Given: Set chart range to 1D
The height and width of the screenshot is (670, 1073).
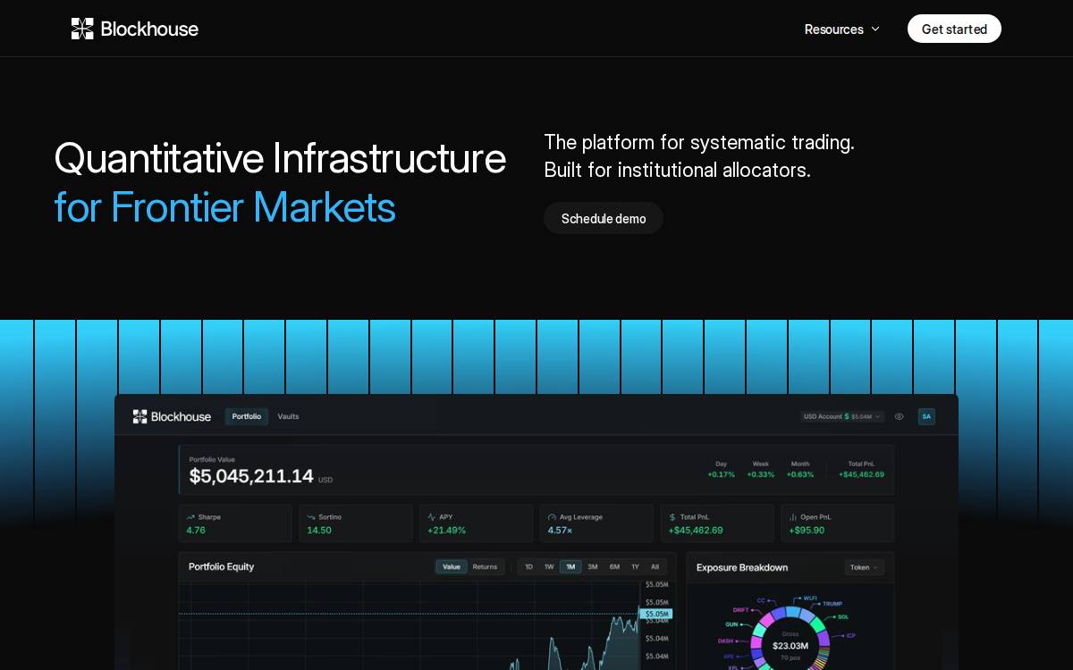Looking at the screenshot, I should (x=528, y=566).
